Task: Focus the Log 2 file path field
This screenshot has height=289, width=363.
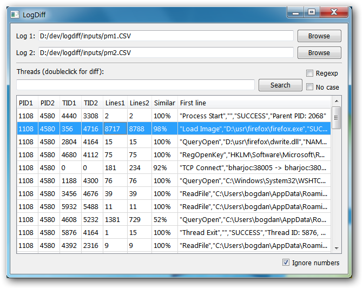Action: pos(166,53)
